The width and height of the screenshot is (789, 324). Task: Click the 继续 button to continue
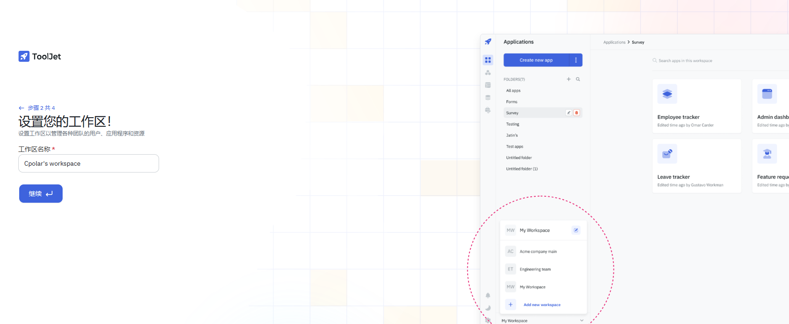(x=41, y=194)
